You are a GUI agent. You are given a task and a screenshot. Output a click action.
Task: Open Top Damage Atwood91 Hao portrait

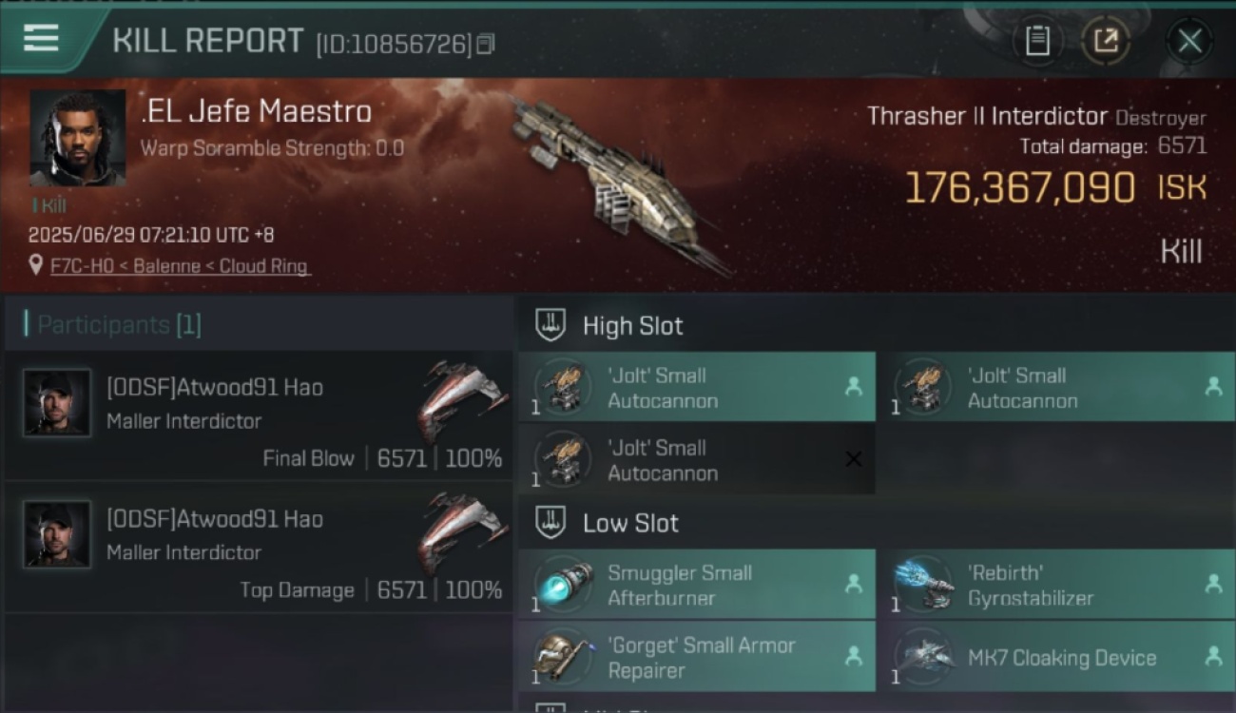click(57, 534)
